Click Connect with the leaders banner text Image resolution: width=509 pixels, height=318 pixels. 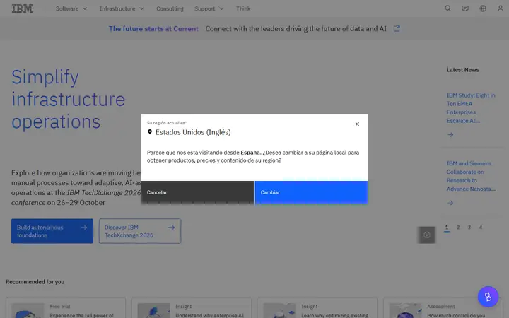click(296, 28)
